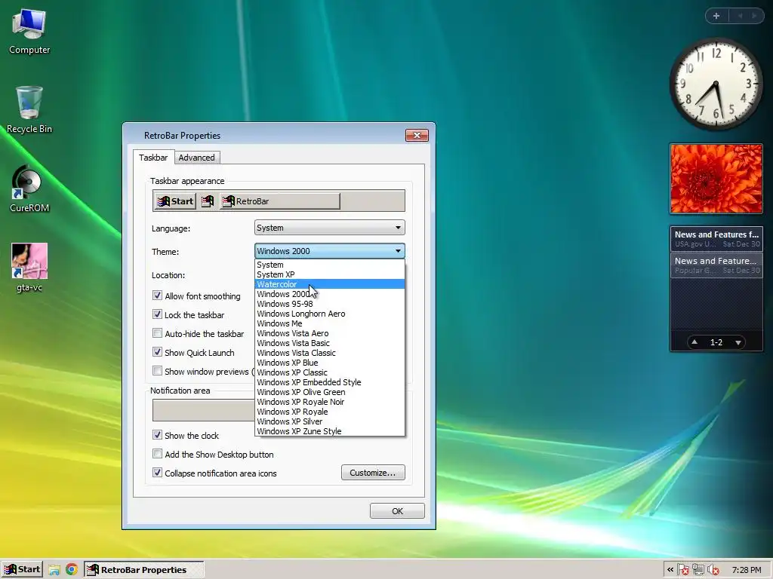Pick the Windows XP Blue theme
Viewport: 773px width, 579px height.
click(329, 363)
